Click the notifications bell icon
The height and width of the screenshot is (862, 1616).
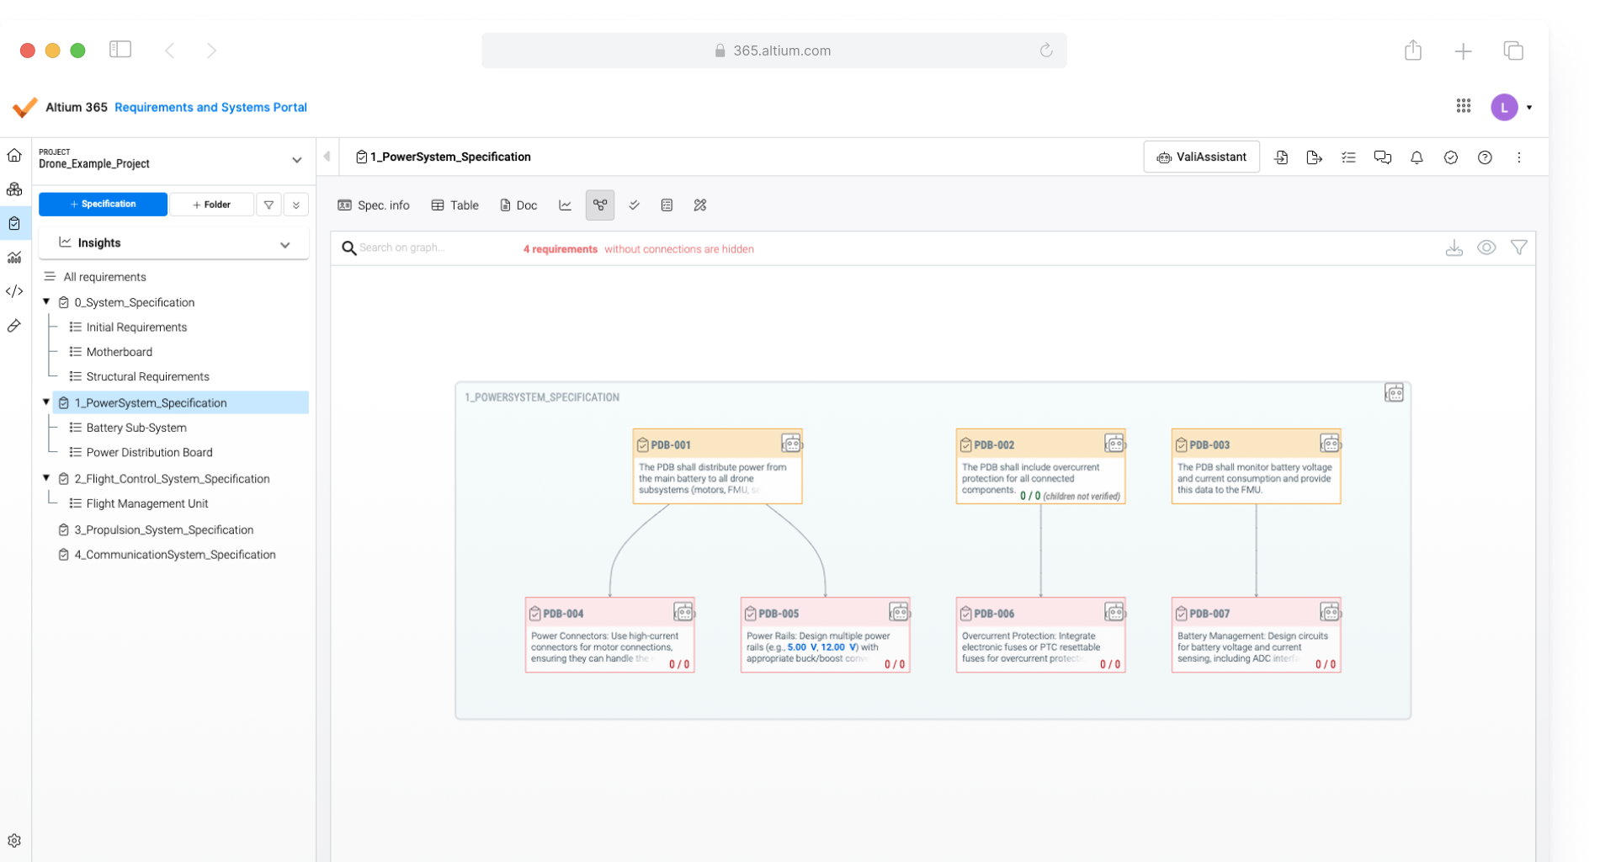pos(1417,157)
